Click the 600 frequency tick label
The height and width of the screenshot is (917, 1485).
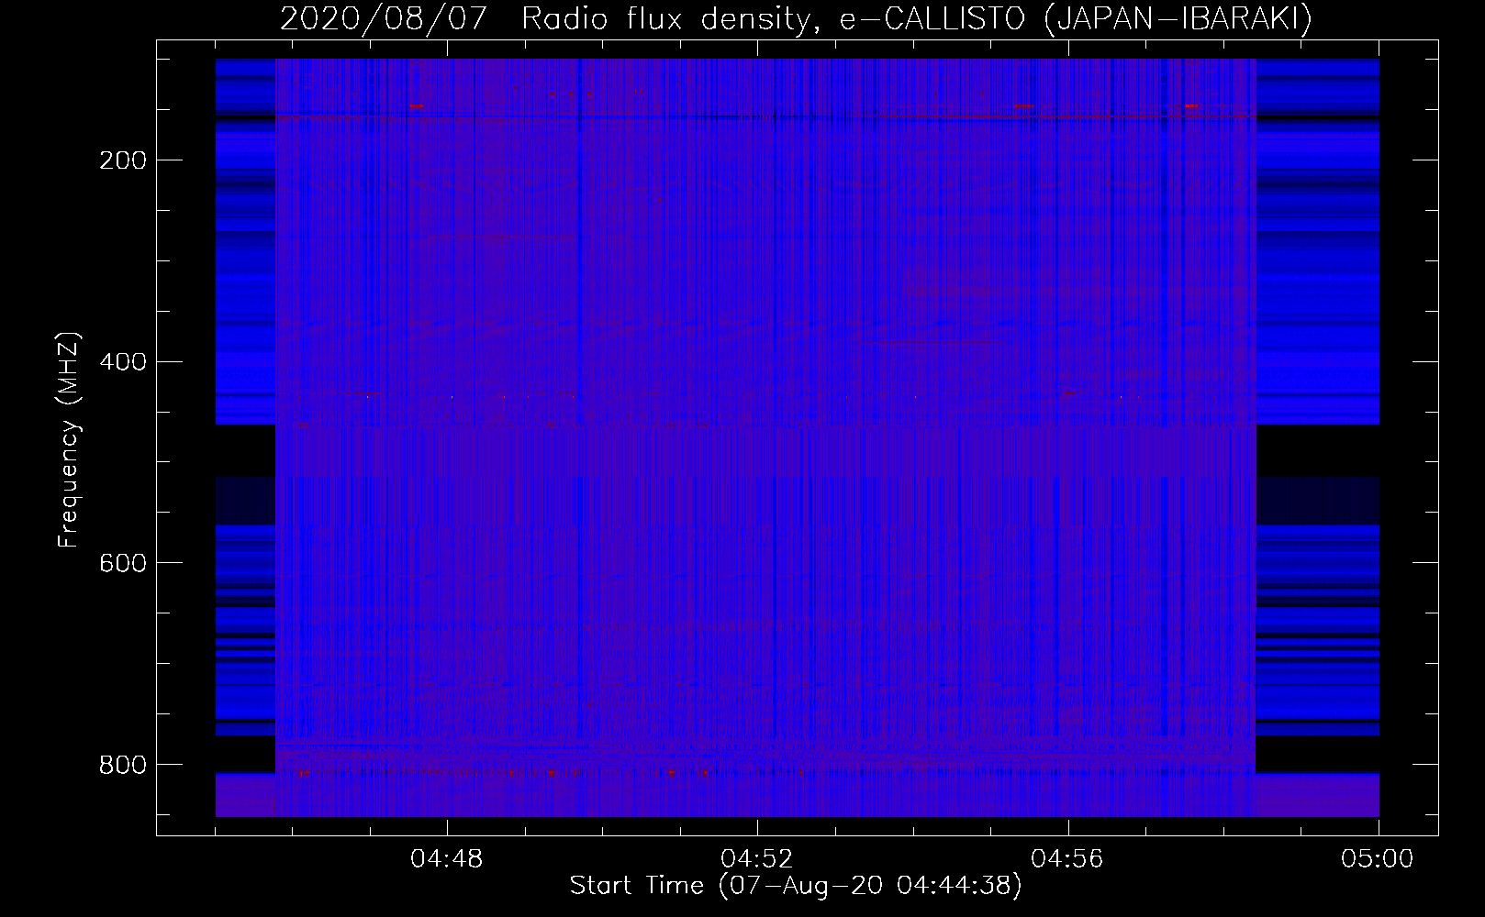123,562
